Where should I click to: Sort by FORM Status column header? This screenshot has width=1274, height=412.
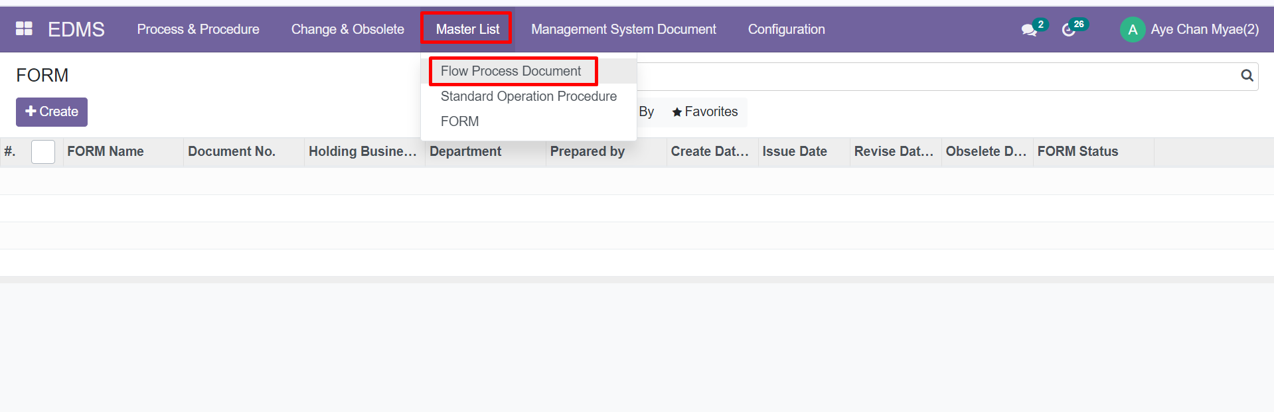click(x=1093, y=152)
